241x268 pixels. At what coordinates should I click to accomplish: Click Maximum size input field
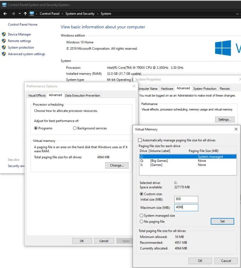click(186, 208)
